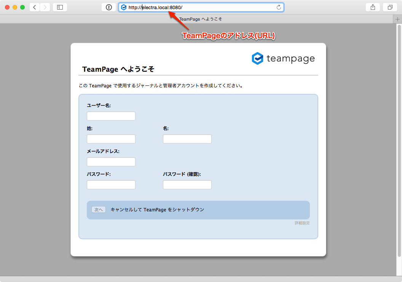This screenshot has height=282, width=402.
Task: Click the TeamPage favicon in address bar
Action: pos(124,7)
